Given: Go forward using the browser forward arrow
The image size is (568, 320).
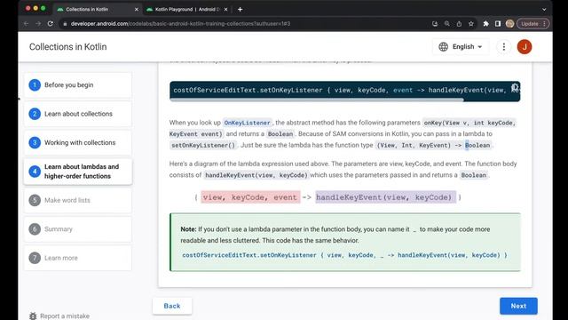Looking at the screenshot, I should pyautogui.click(x=38, y=24).
